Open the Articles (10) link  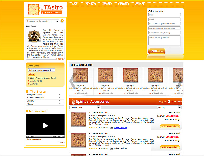click(36, 81)
